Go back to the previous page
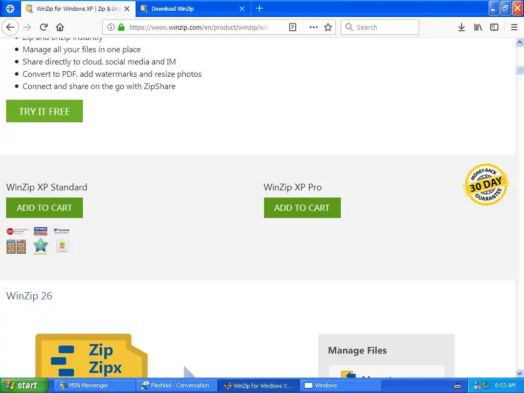 tap(10, 27)
